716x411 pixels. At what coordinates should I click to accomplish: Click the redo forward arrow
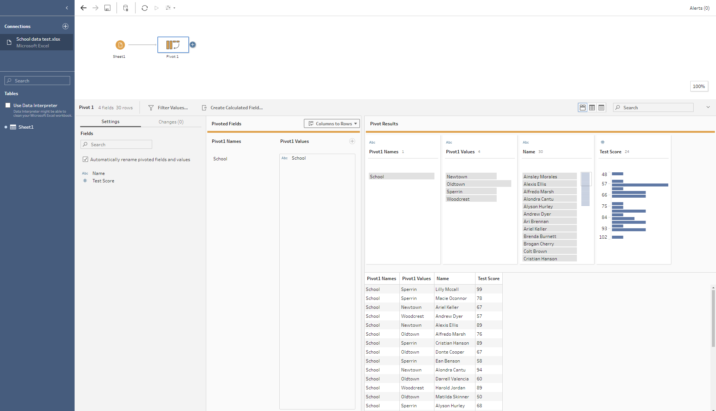pos(95,8)
